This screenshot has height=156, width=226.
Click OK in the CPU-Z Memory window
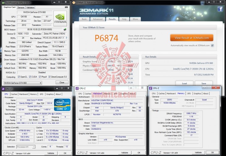coord(212,153)
